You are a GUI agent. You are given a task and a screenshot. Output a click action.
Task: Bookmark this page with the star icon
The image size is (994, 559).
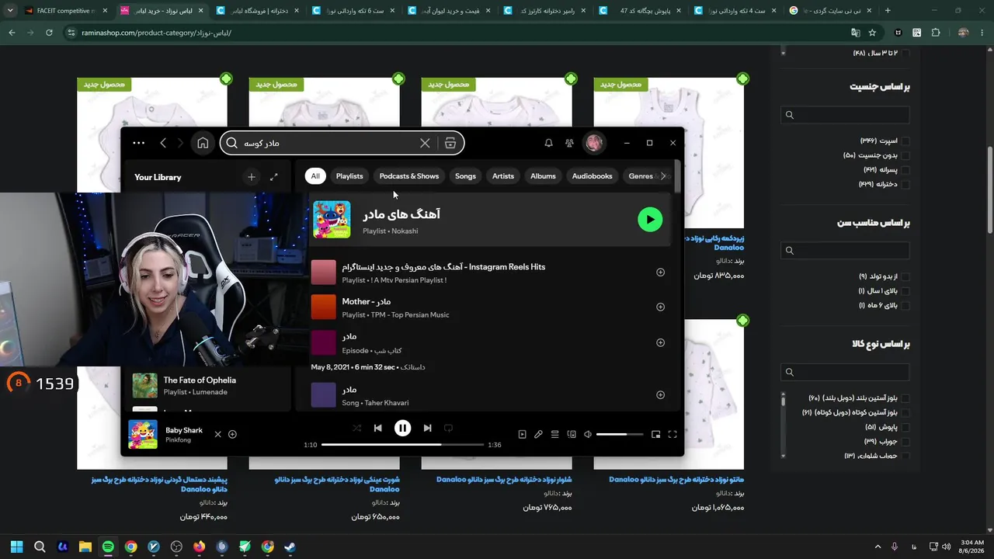click(872, 33)
